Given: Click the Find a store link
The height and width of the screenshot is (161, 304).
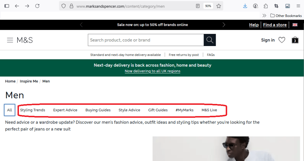Looking at the screenshot, I should pyautogui.click(x=275, y=25).
